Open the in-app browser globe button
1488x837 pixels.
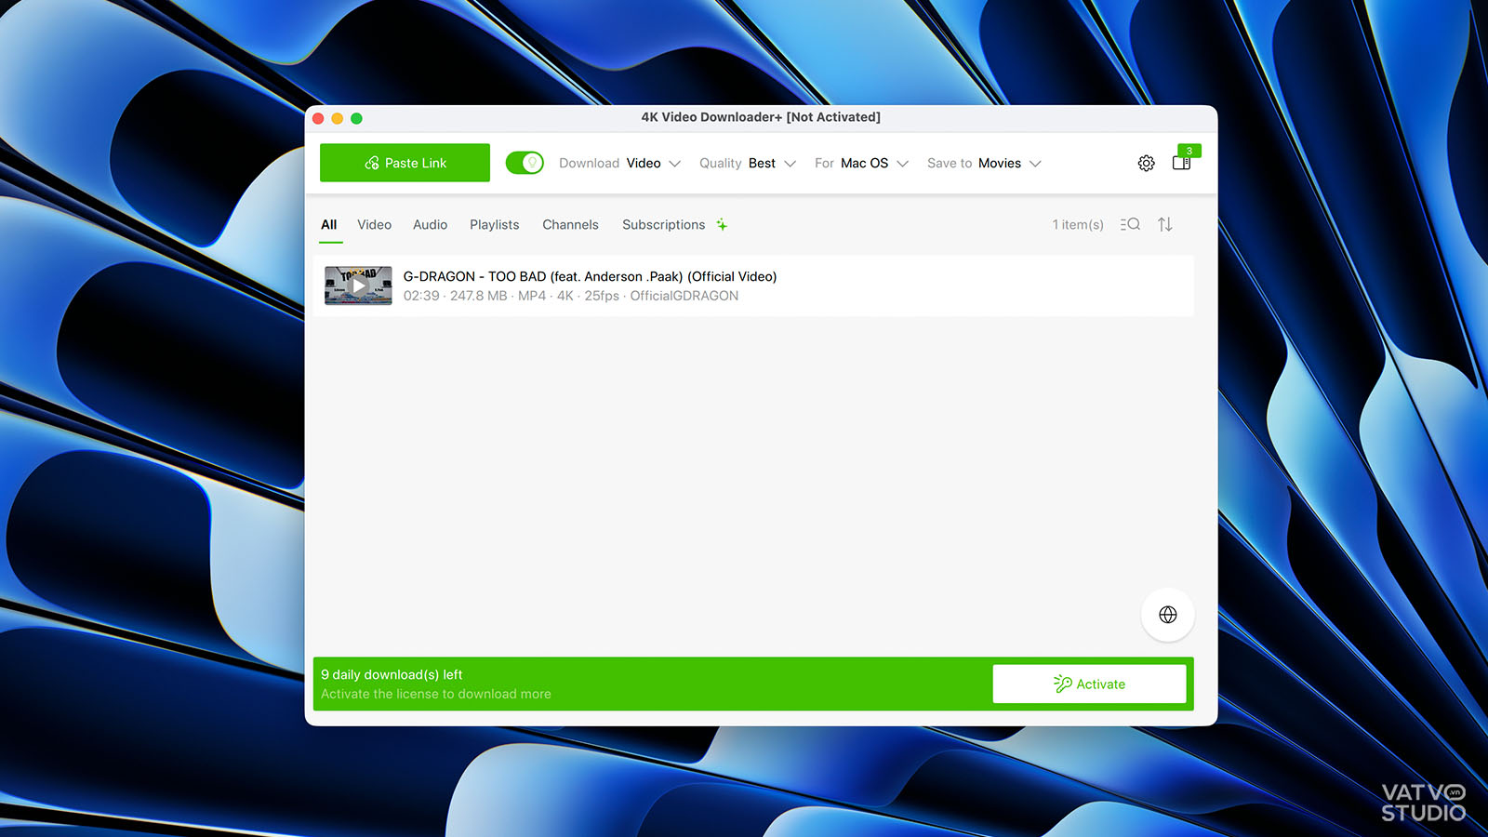pos(1168,615)
